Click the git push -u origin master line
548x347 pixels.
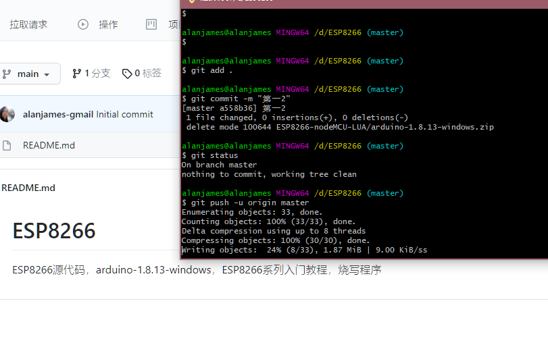[x=245, y=203]
